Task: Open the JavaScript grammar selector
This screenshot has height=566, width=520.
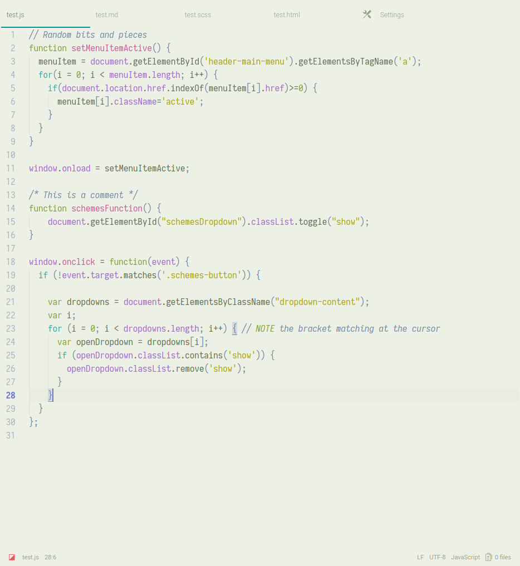Action: tap(465, 557)
